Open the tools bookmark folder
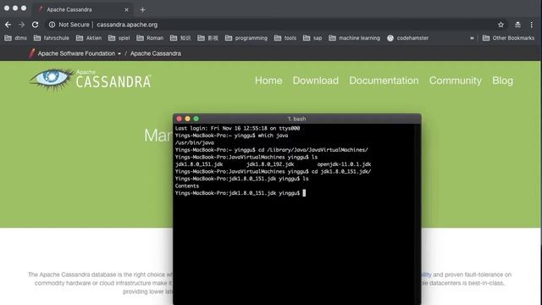This screenshot has width=542, height=305. tap(285, 38)
